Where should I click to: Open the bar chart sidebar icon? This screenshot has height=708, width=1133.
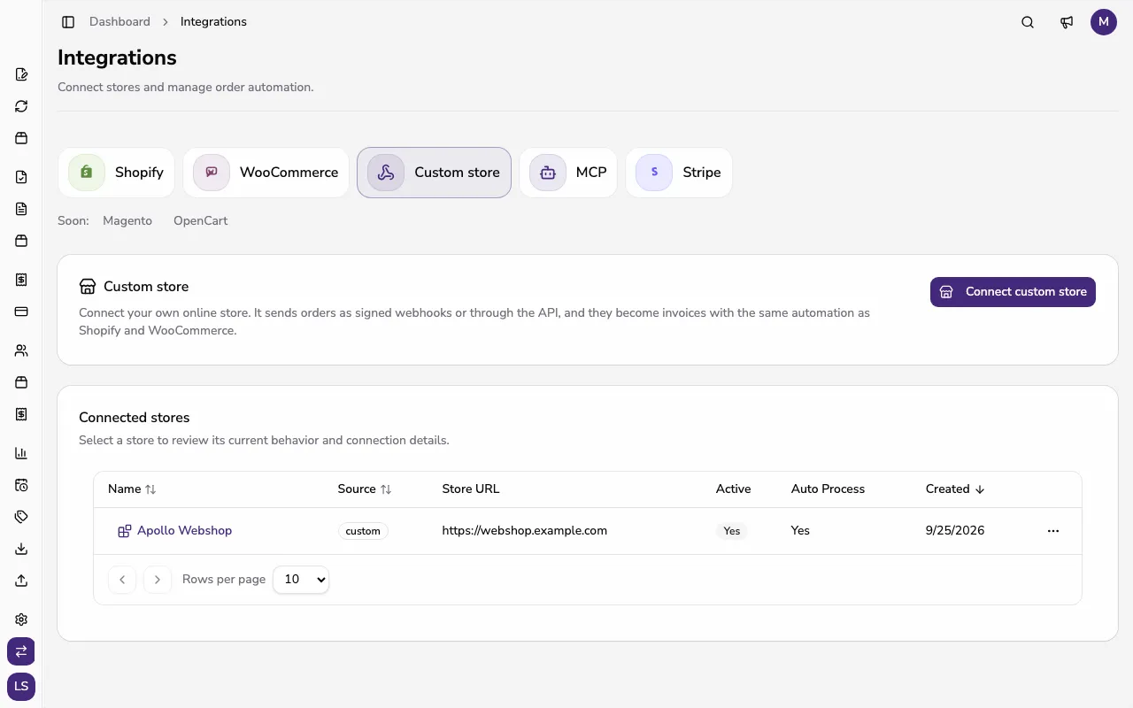coord(21,453)
